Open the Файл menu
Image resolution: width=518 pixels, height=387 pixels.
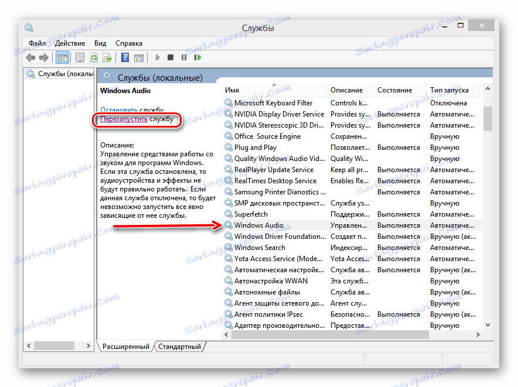coord(37,43)
